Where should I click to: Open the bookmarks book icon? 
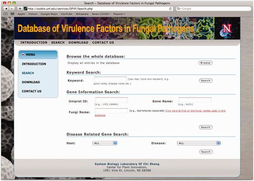pos(6,14)
